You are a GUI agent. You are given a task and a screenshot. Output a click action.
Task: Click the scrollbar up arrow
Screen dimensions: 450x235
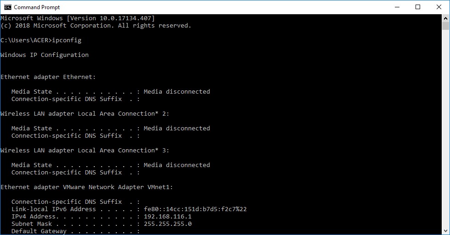pos(445,18)
